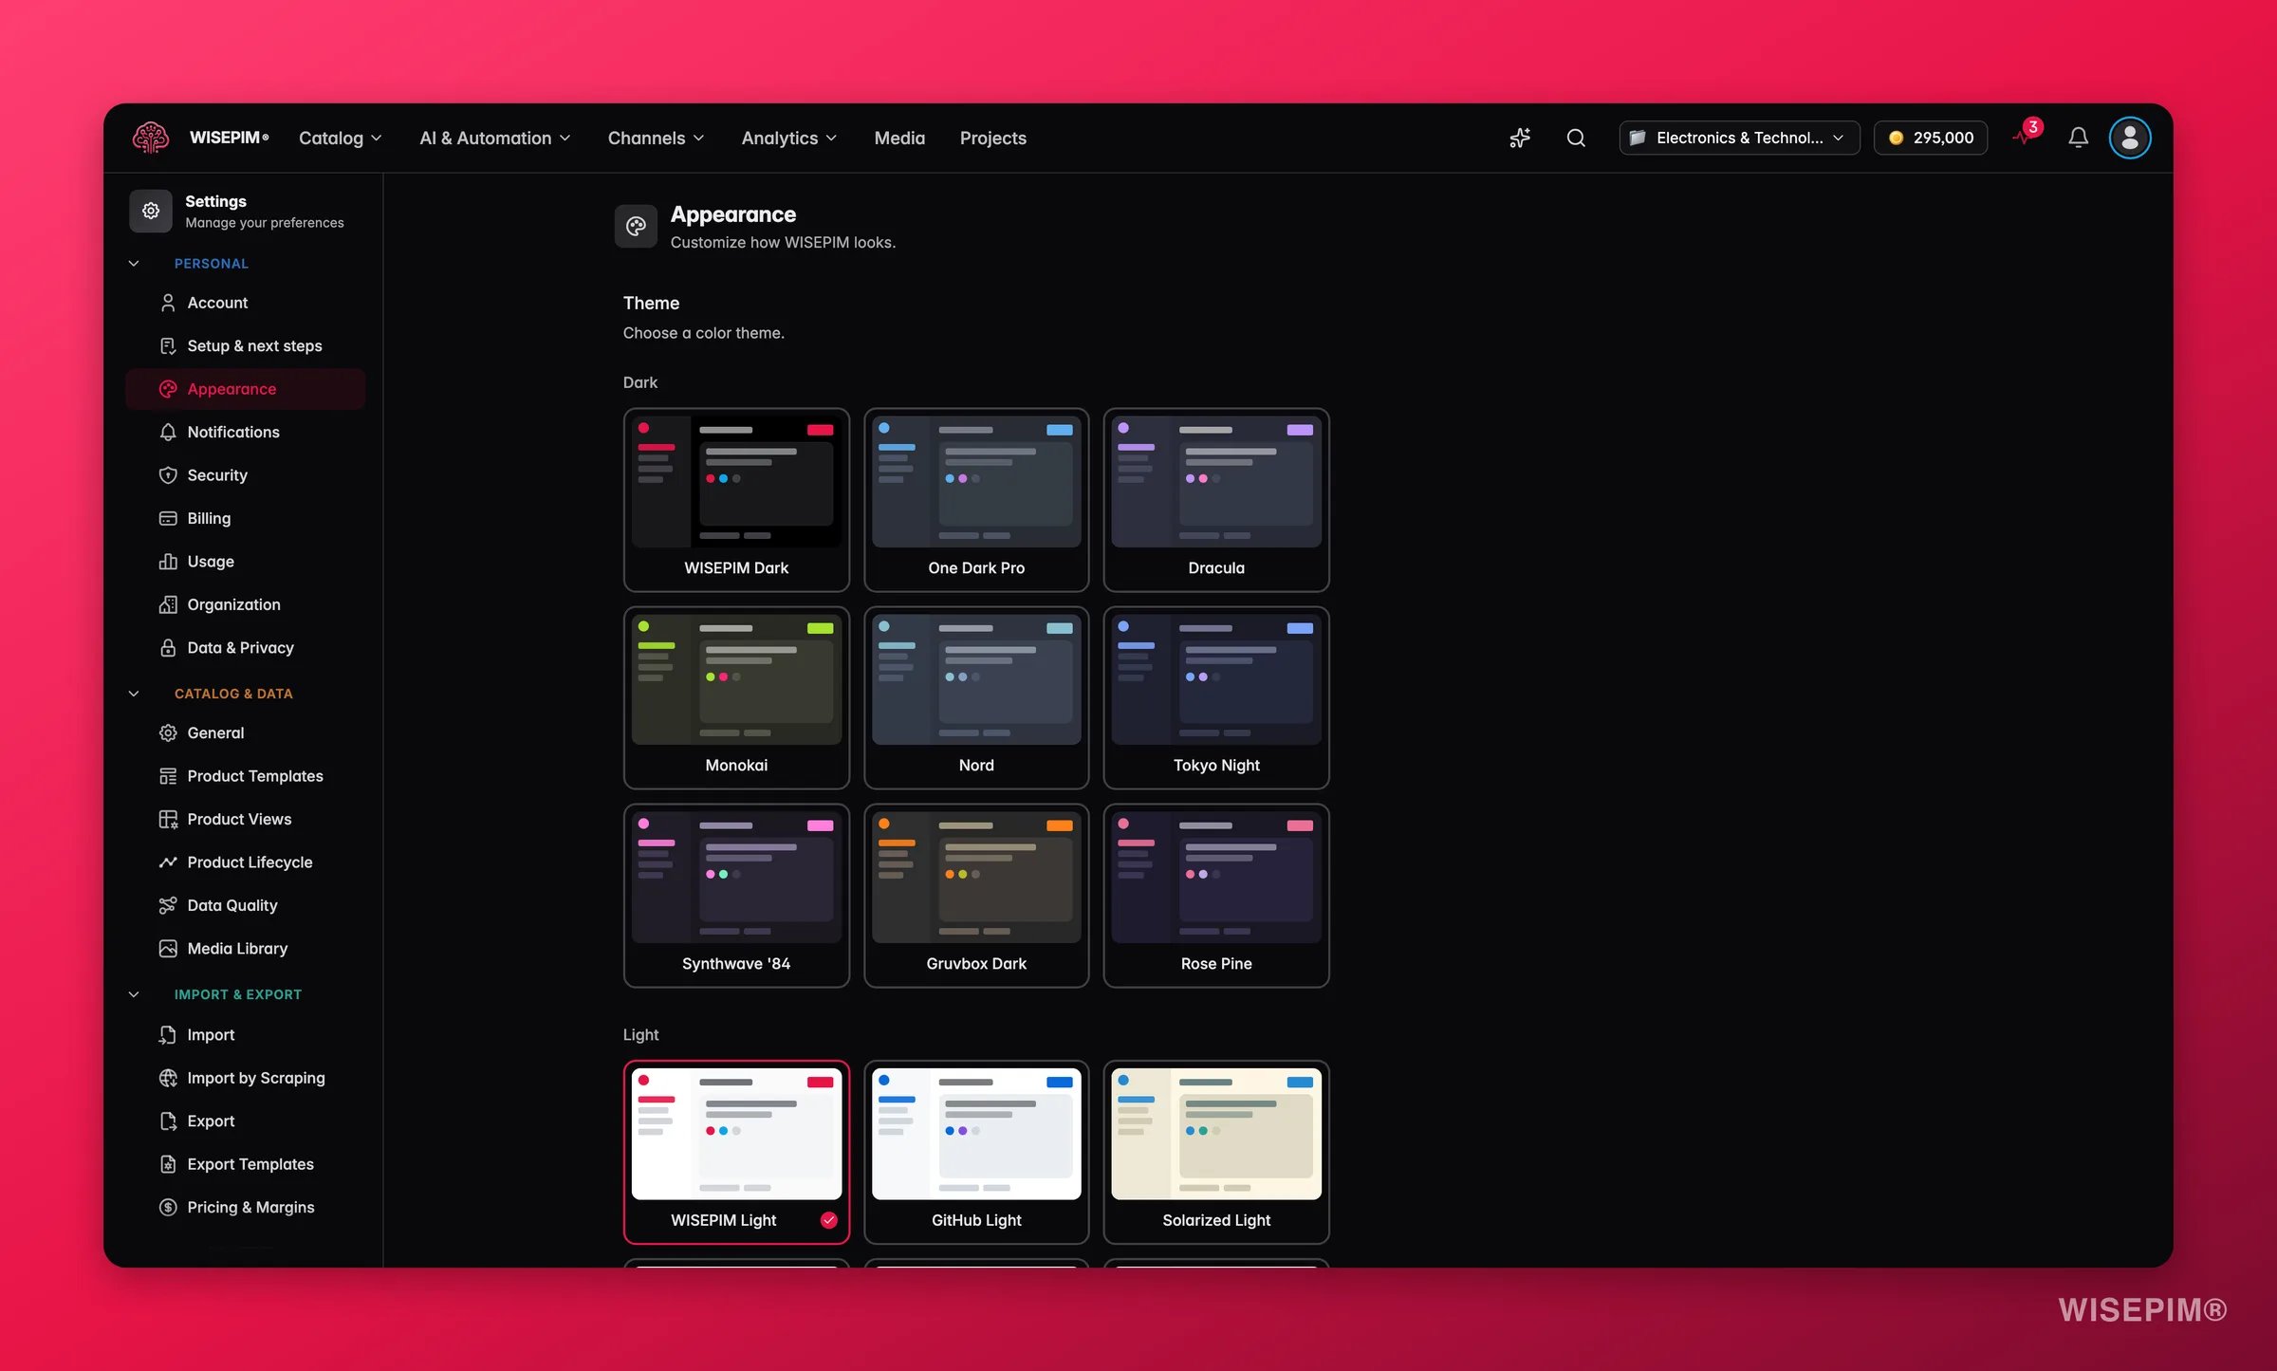Select the WISEPIM Dark theme

coord(736,500)
